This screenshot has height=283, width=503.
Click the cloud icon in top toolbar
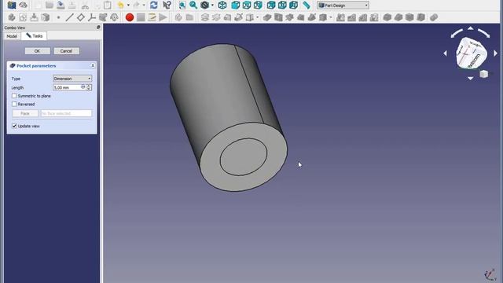pos(23,6)
